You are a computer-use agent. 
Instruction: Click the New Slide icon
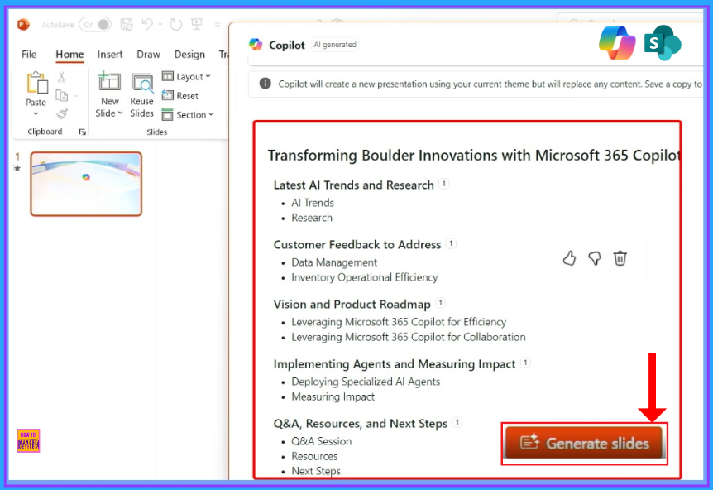(109, 81)
